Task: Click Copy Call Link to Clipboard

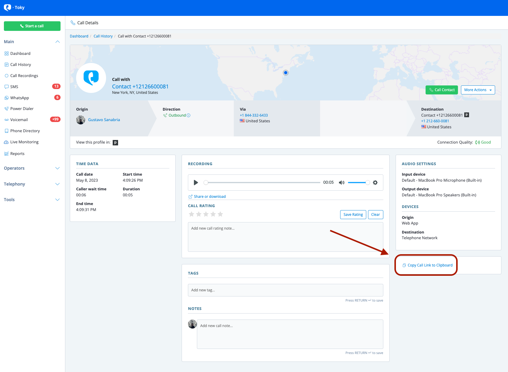Action: tap(430, 265)
